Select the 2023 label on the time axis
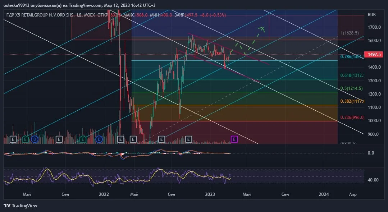The height and width of the screenshot is (212, 388). point(210,194)
